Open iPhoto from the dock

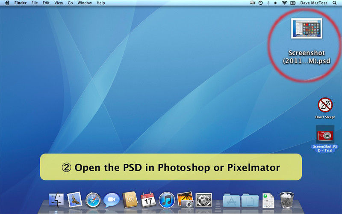pyautogui.click(x=186, y=199)
